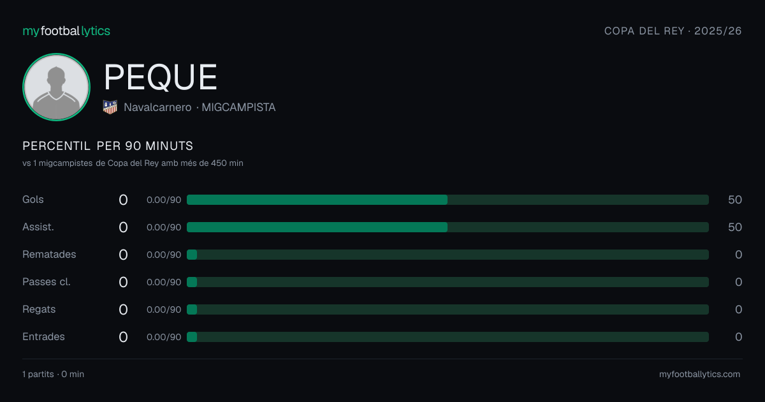Click the Copa del Rey 2025/26 label

click(x=673, y=31)
